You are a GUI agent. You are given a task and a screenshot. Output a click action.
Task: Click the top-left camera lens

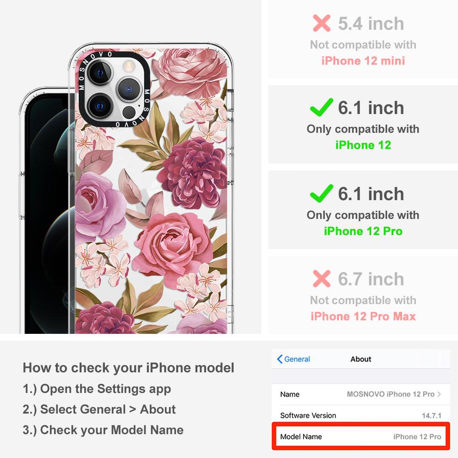100,72
